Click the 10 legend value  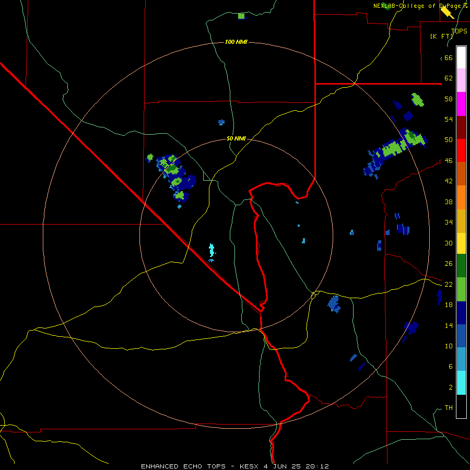tap(449, 346)
